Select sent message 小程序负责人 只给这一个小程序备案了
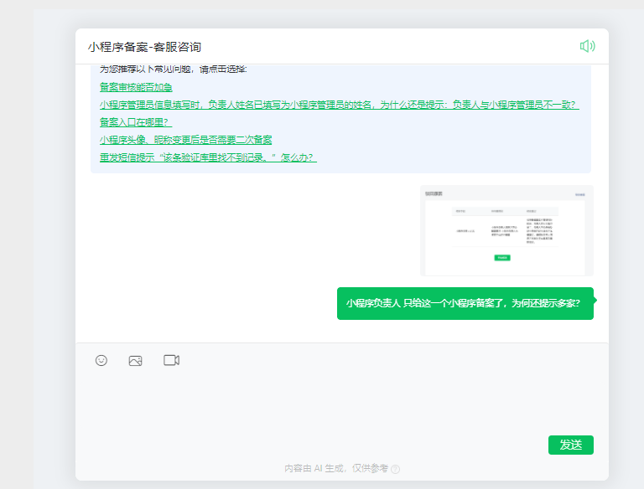 [x=465, y=303]
